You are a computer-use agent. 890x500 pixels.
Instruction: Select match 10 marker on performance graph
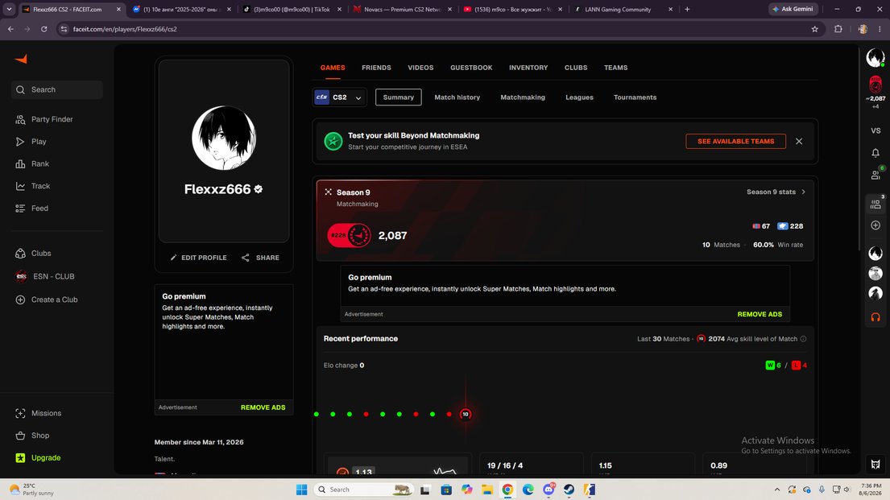click(466, 414)
